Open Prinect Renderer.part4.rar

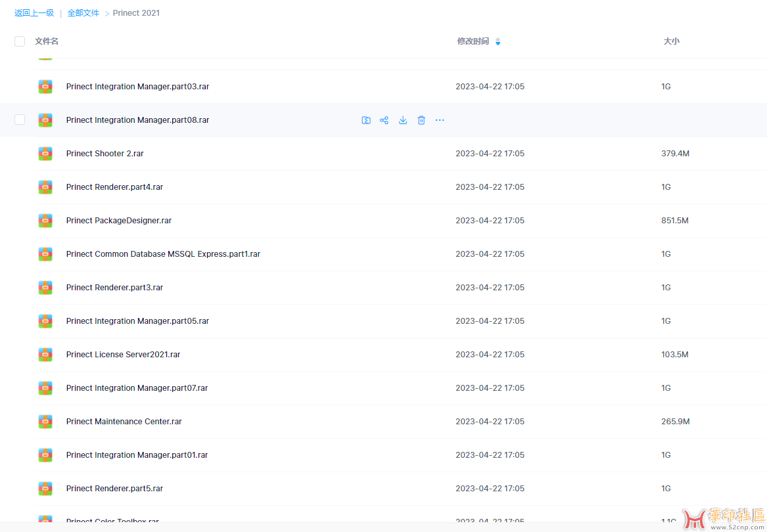114,187
